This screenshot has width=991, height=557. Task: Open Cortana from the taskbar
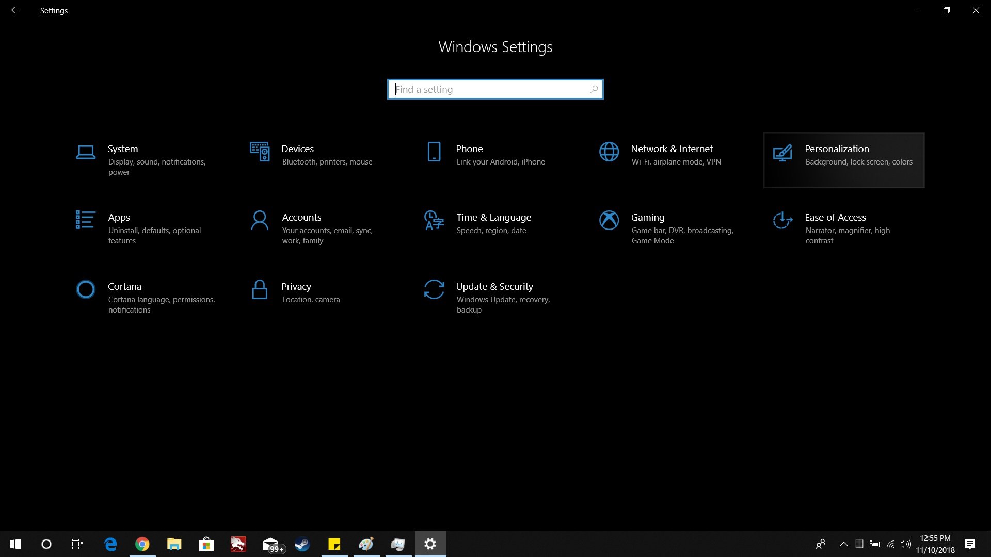46,544
